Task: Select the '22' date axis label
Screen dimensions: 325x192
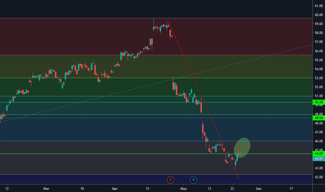Action: point(232,189)
